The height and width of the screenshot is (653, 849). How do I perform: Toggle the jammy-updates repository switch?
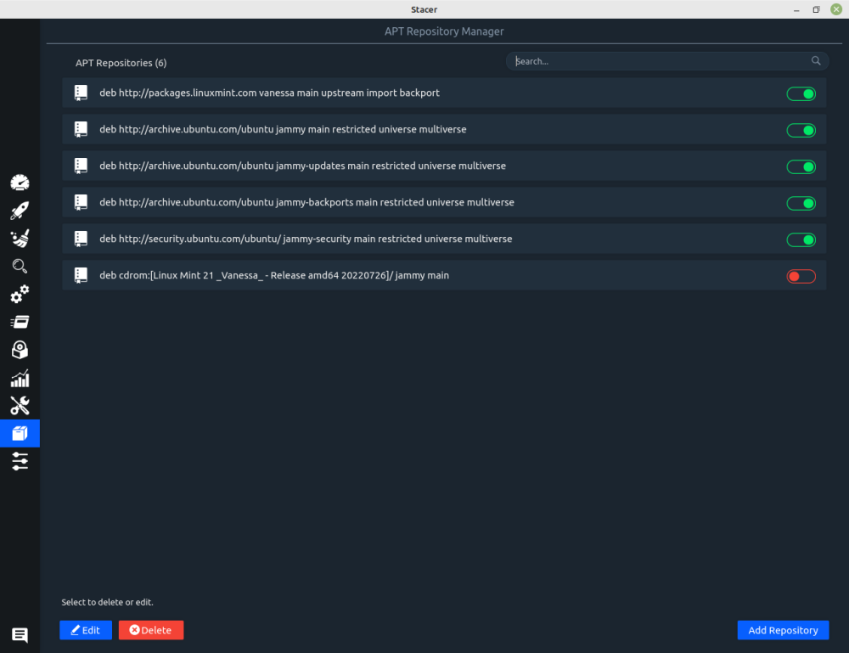pyautogui.click(x=801, y=166)
